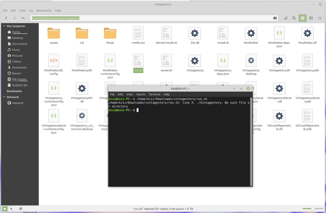The height and width of the screenshot is (213, 326).
Task: Switch to compact view
Action: tap(320, 18)
